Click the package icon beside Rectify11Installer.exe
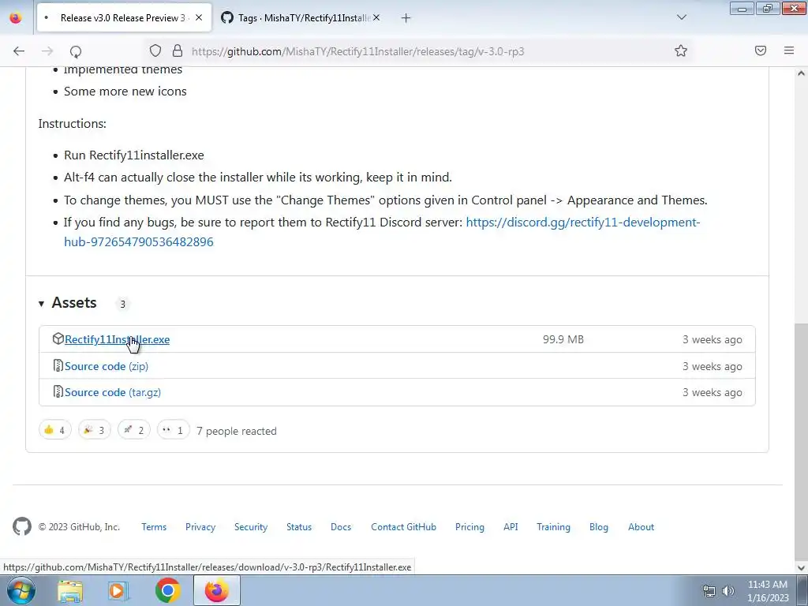 (58, 339)
